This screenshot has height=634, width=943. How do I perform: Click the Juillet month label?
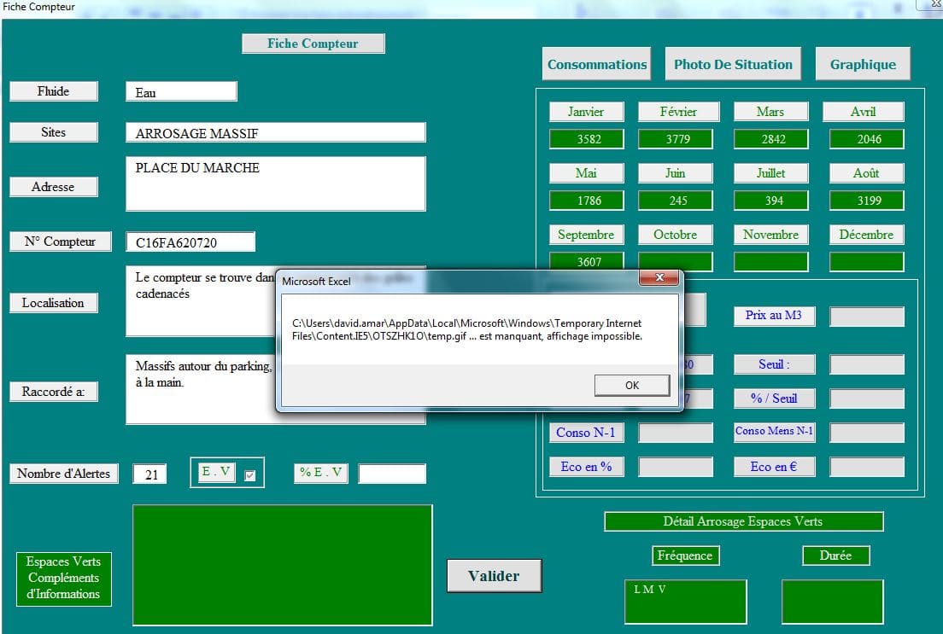[x=771, y=173]
